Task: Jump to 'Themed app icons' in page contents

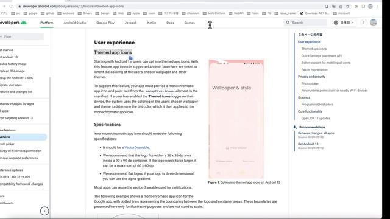Action: pyautogui.click(x=314, y=49)
